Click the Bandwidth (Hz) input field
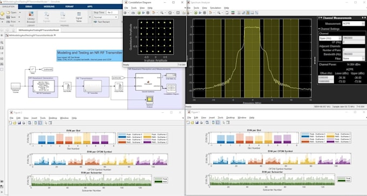Screen dimensions: 367x196 354,54
